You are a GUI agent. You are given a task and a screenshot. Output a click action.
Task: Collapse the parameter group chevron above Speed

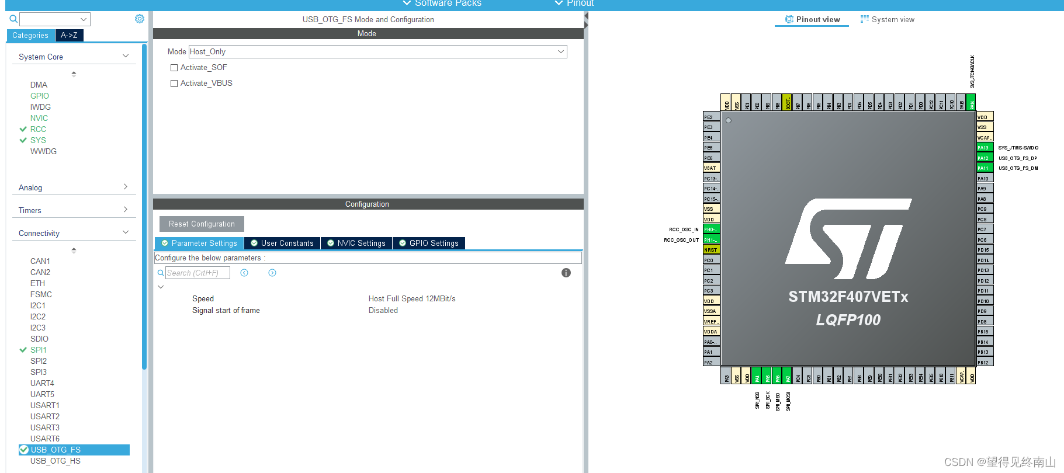click(x=161, y=287)
